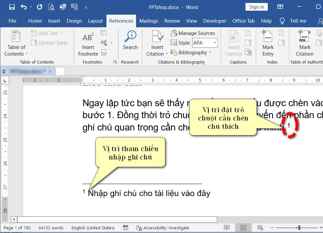Click the Tell me lightbulb icon

click(282, 21)
